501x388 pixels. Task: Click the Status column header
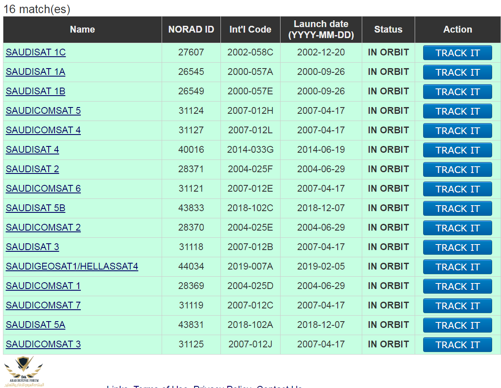388,29
